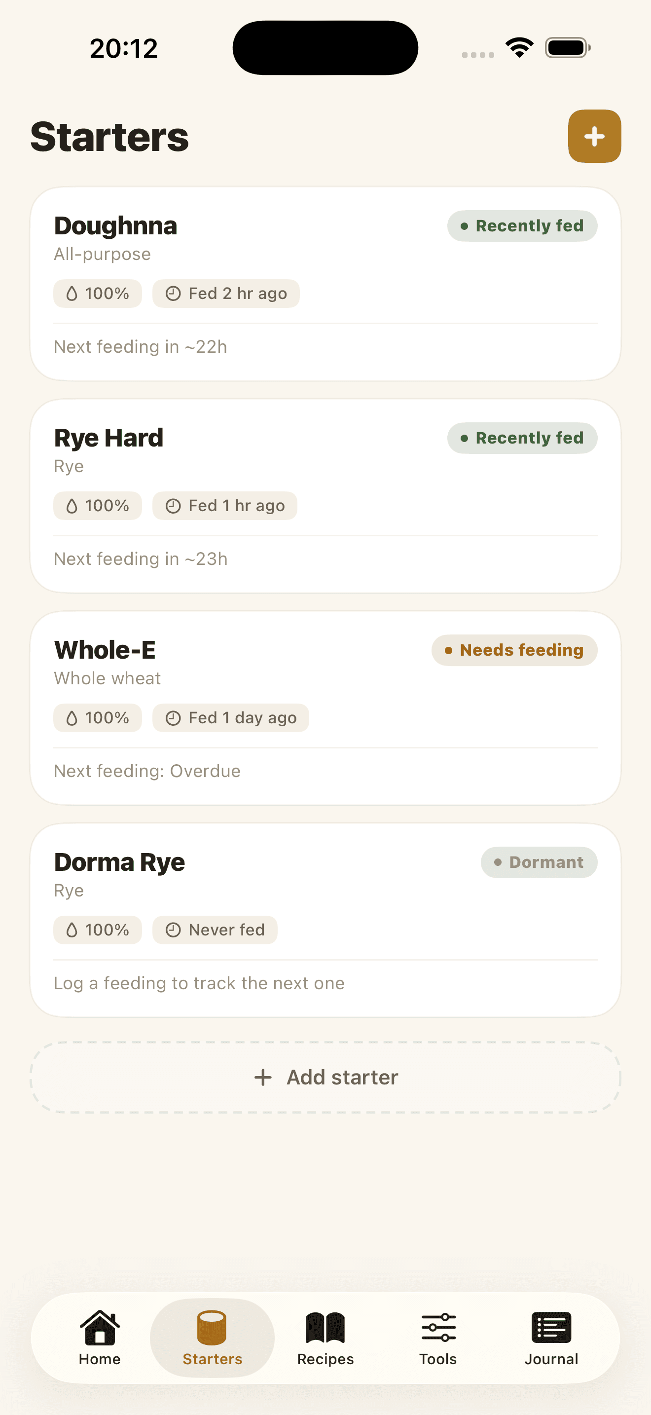
Task: Open the Recipes book icon
Action: [x=325, y=1327]
